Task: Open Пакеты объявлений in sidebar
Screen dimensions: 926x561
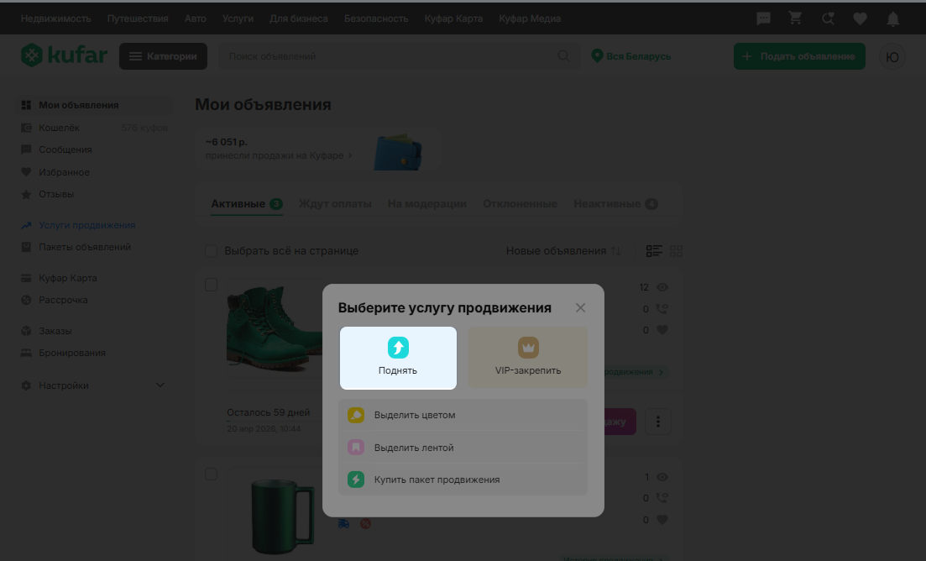Action: (95, 247)
